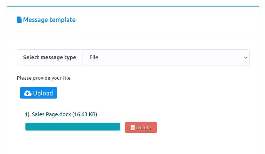
Task: Click the '1).' list number before file name
Action: (27, 114)
